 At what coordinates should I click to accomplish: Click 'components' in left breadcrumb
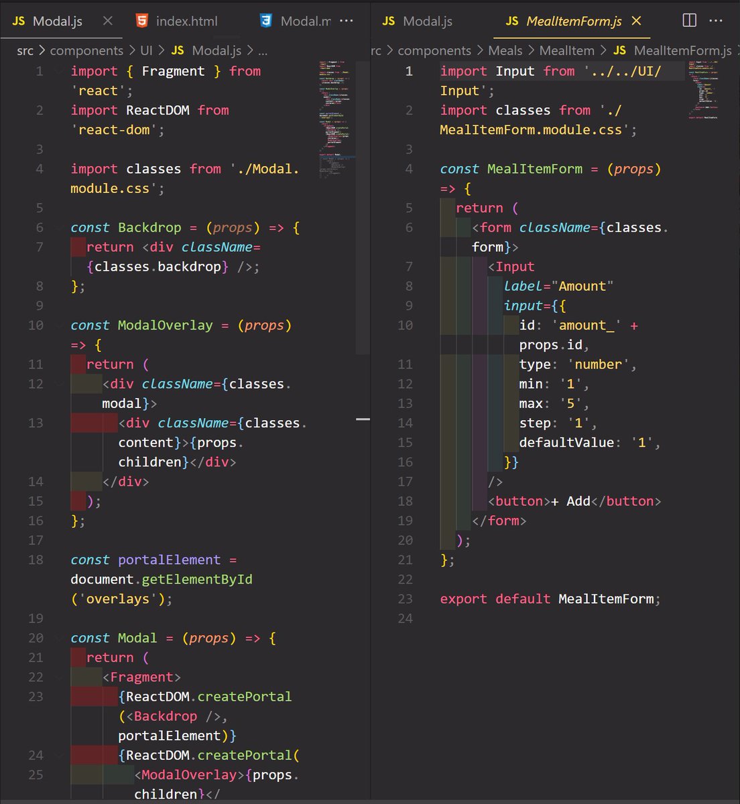(86, 50)
